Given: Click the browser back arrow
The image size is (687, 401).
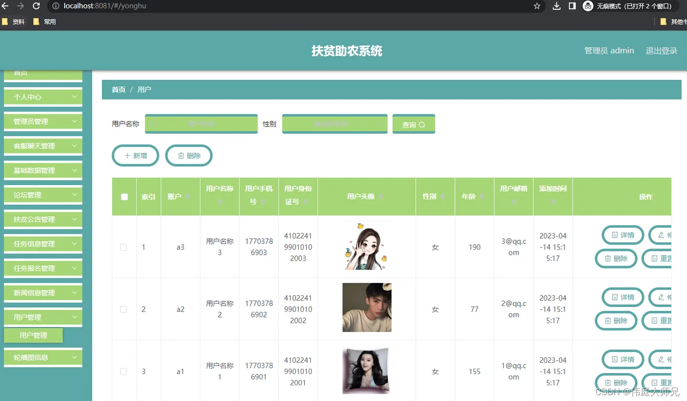Looking at the screenshot, I should tap(5, 6).
